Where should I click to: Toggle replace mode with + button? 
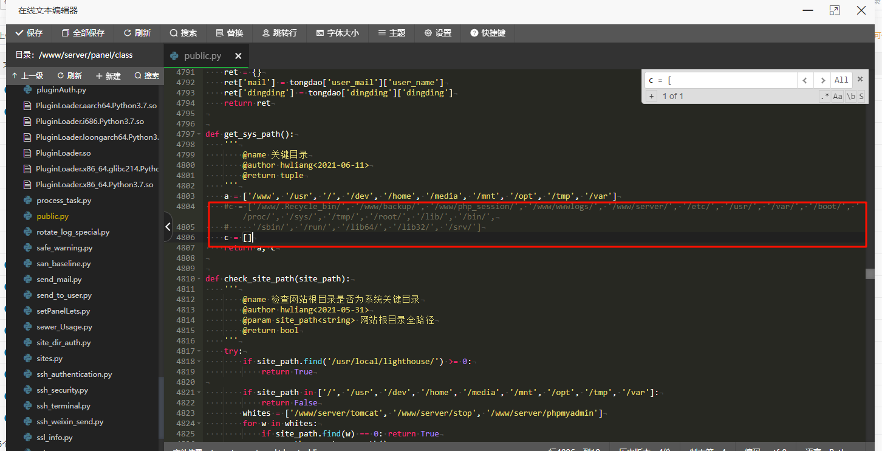click(x=651, y=96)
